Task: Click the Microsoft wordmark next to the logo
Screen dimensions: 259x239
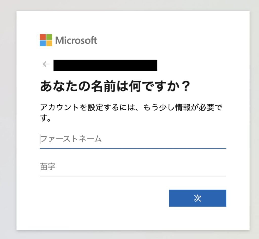Action: [x=77, y=40]
